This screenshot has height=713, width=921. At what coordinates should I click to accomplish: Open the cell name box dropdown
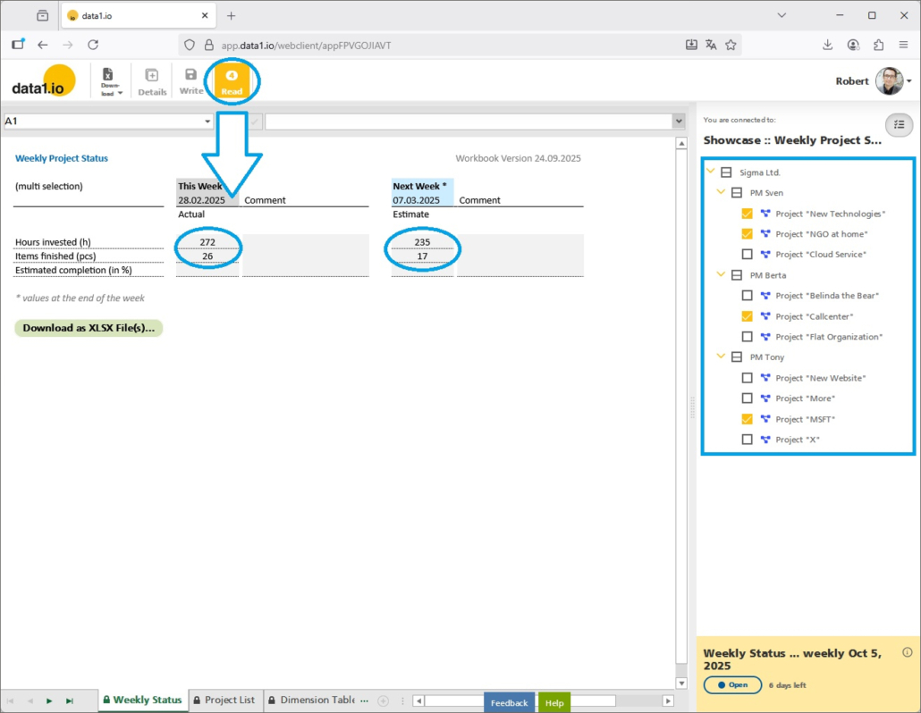point(207,122)
